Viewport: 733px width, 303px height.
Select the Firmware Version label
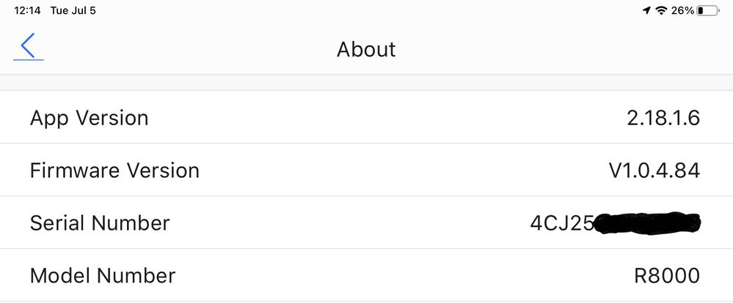point(114,171)
